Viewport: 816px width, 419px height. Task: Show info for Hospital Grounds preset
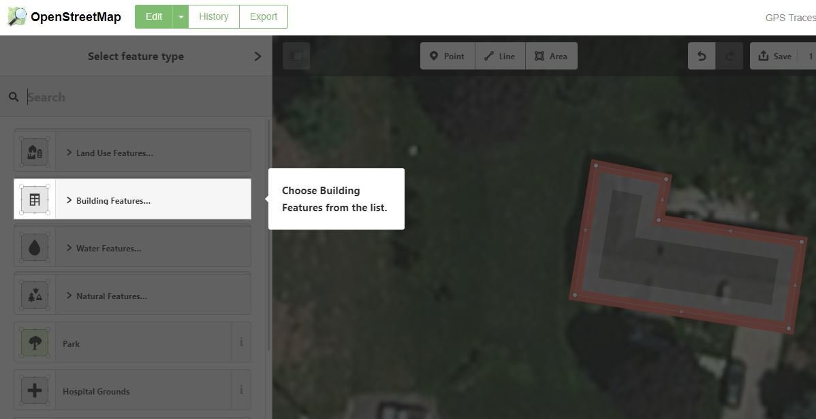242,390
